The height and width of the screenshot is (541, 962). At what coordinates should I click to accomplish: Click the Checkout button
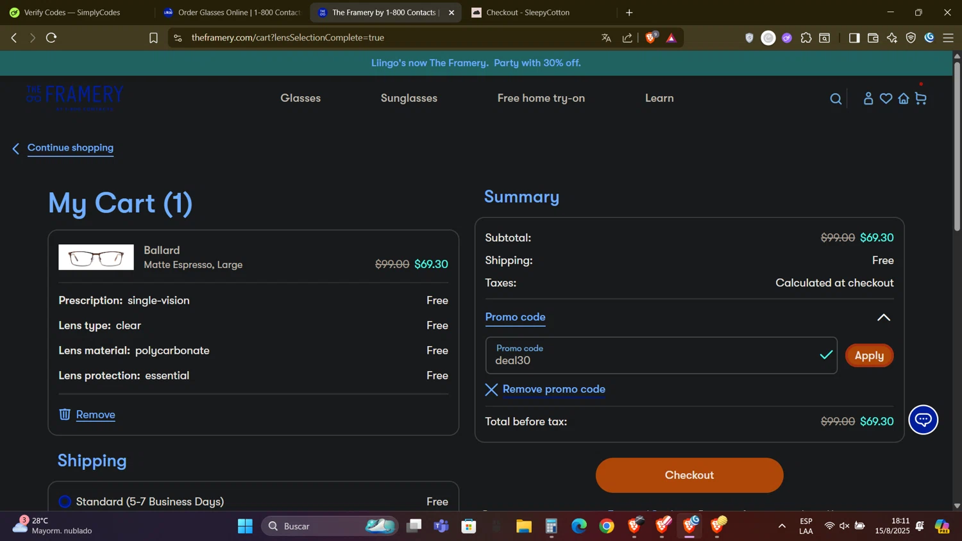pyautogui.click(x=689, y=475)
